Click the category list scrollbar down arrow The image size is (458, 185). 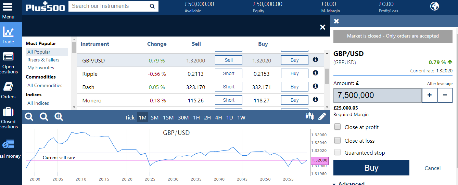[x=74, y=107]
